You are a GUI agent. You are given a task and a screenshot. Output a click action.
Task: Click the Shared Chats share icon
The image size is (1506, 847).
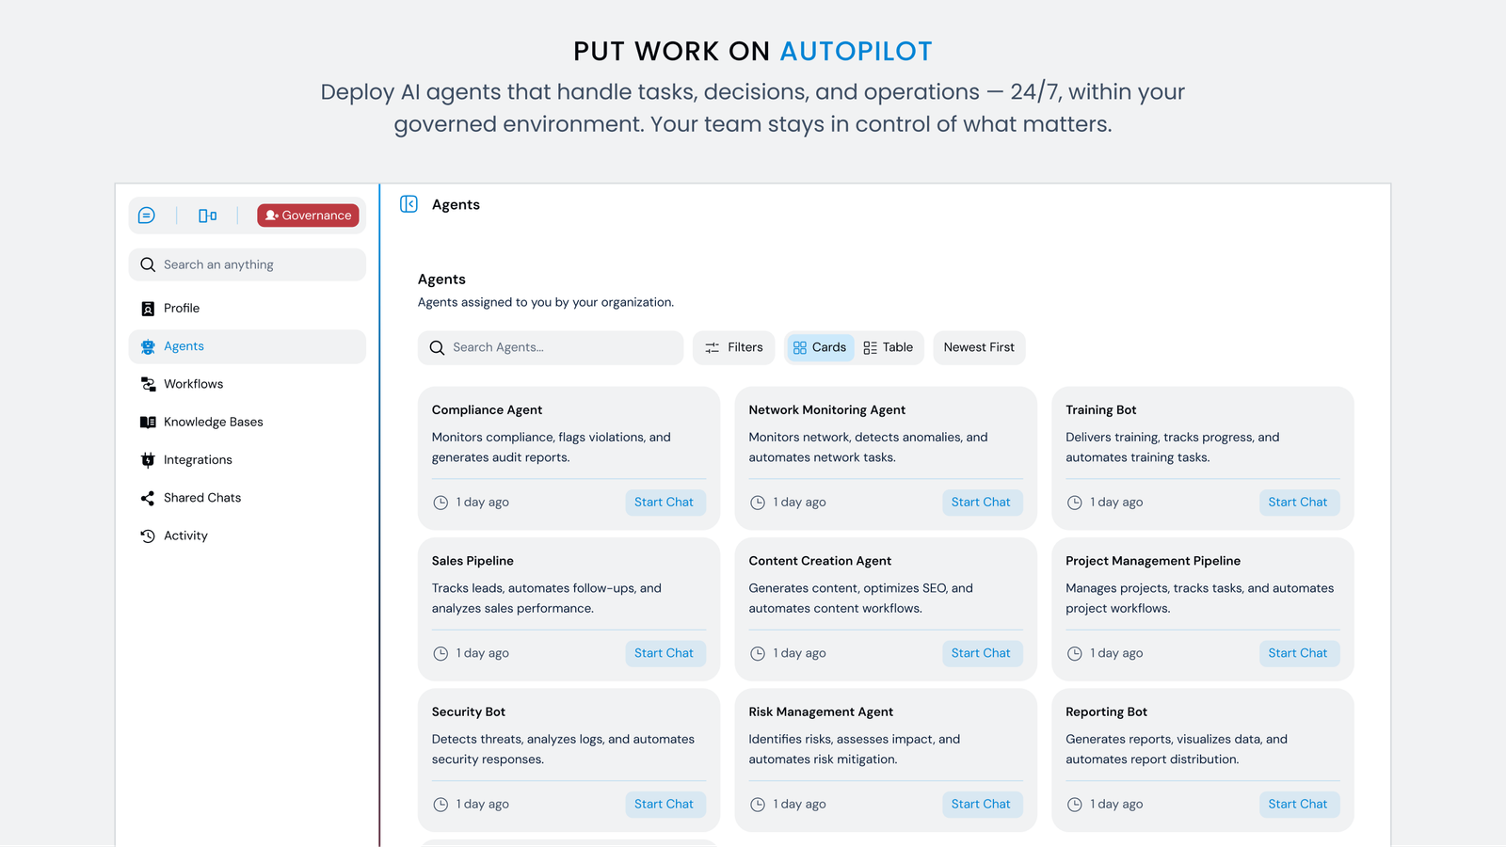pos(148,498)
